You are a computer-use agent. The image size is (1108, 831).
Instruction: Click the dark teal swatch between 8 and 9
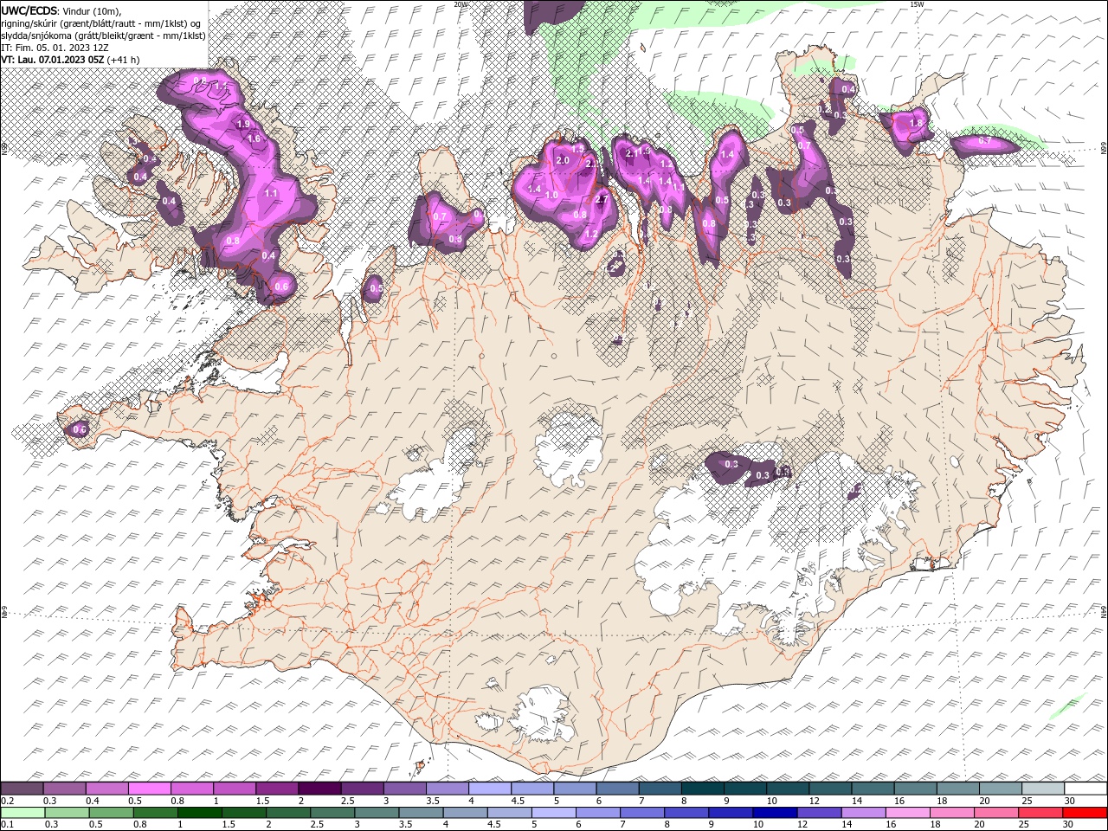pos(703,789)
